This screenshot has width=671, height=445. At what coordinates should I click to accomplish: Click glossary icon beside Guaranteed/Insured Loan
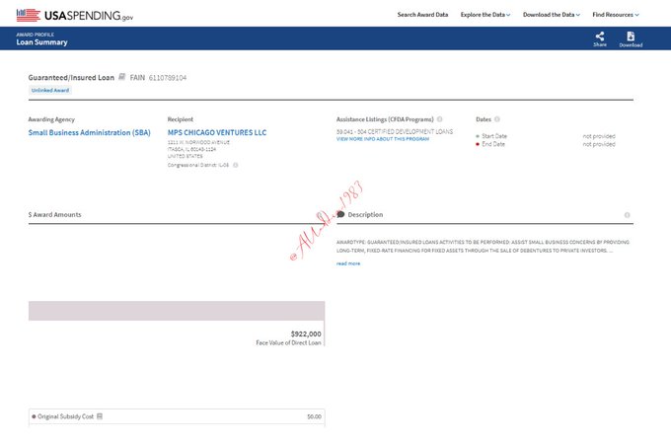pos(122,76)
